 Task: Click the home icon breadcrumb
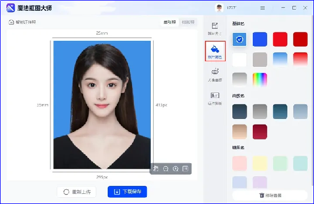(x=11, y=22)
